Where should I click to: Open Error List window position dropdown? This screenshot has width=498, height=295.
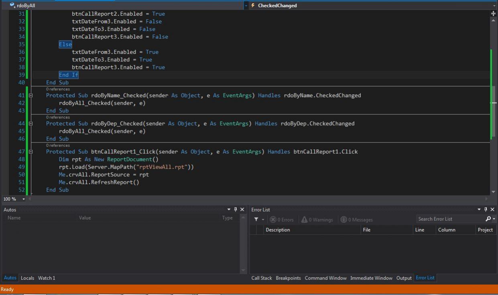tap(479, 210)
